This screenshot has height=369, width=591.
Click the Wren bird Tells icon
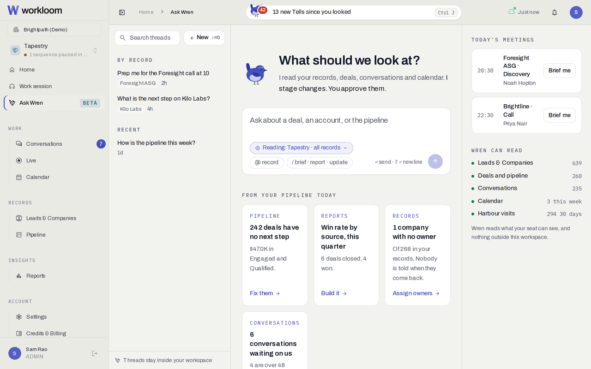[x=257, y=10]
